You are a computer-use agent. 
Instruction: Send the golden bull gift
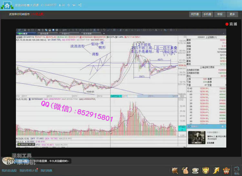[x=206, y=170]
